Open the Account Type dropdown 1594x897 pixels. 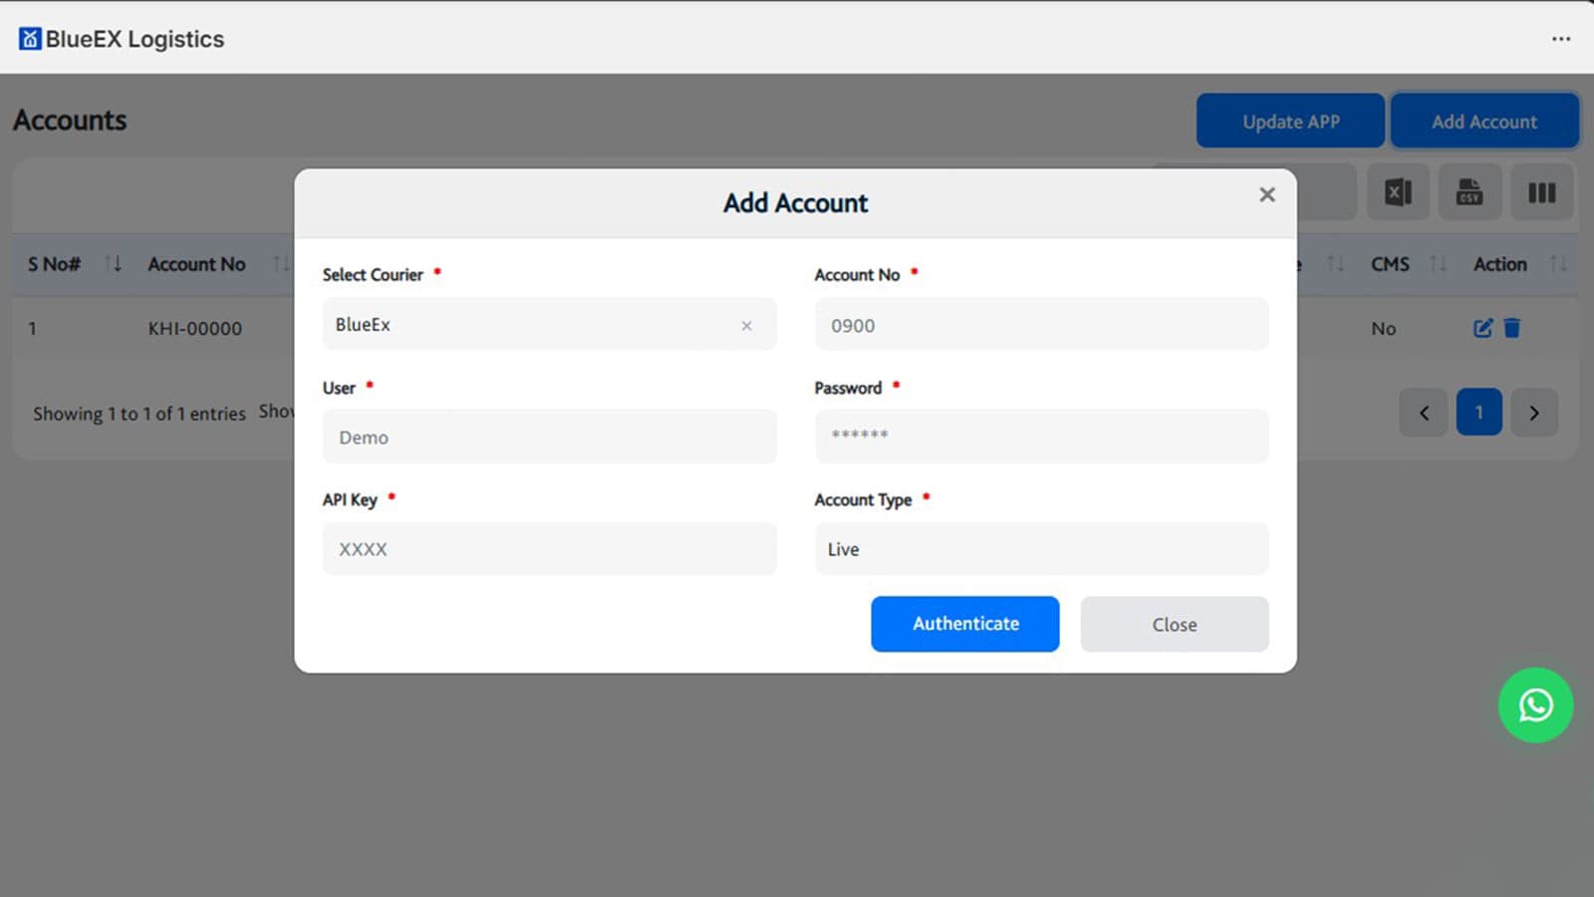(1040, 548)
